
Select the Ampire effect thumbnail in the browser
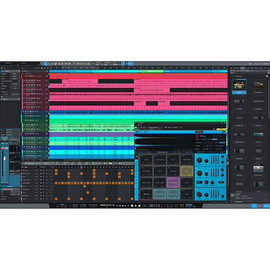[239, 86]
